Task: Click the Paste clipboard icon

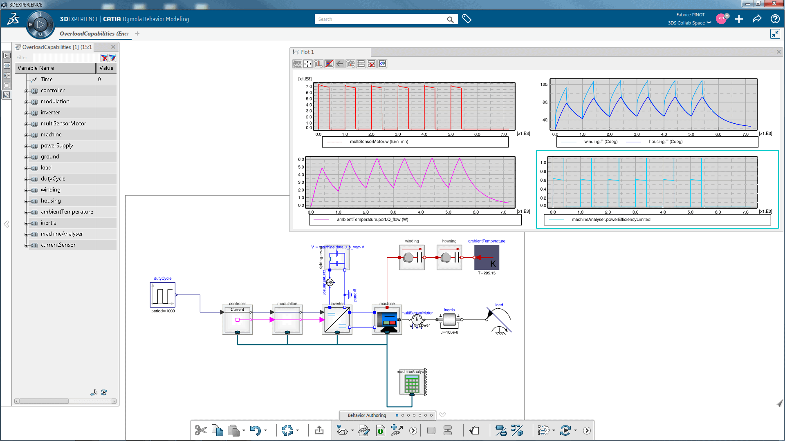Action: pos(234,430)
